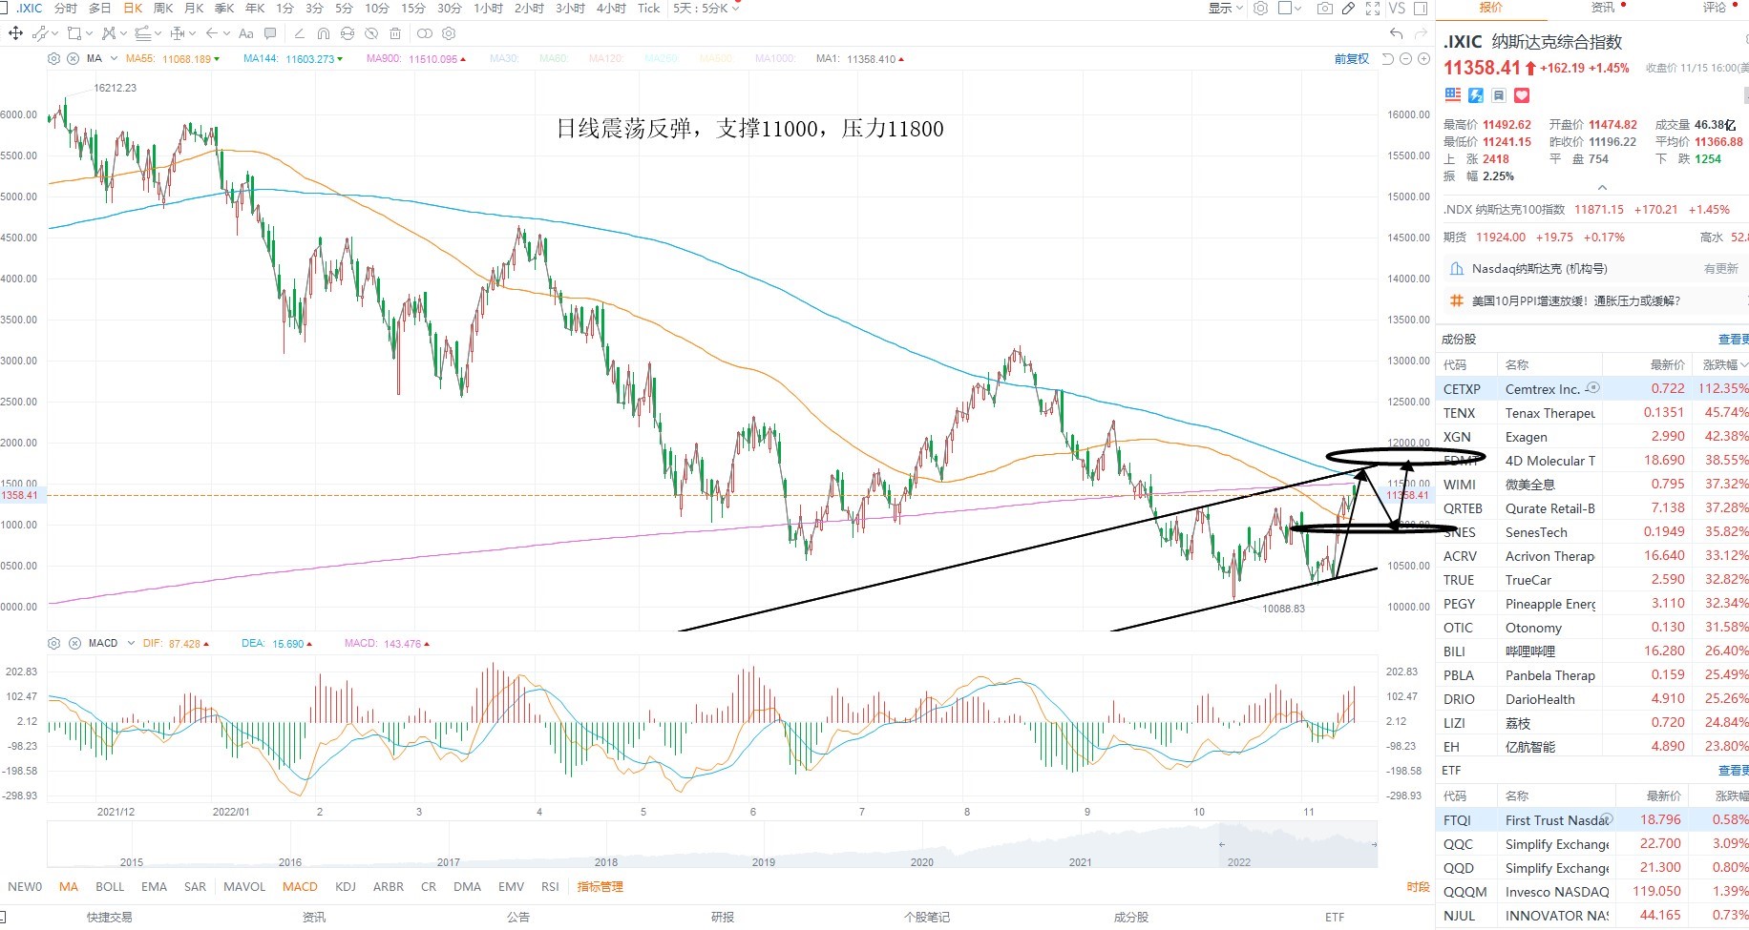Switch to the 周K weekly tab
1749x930 pixels.
163,9
